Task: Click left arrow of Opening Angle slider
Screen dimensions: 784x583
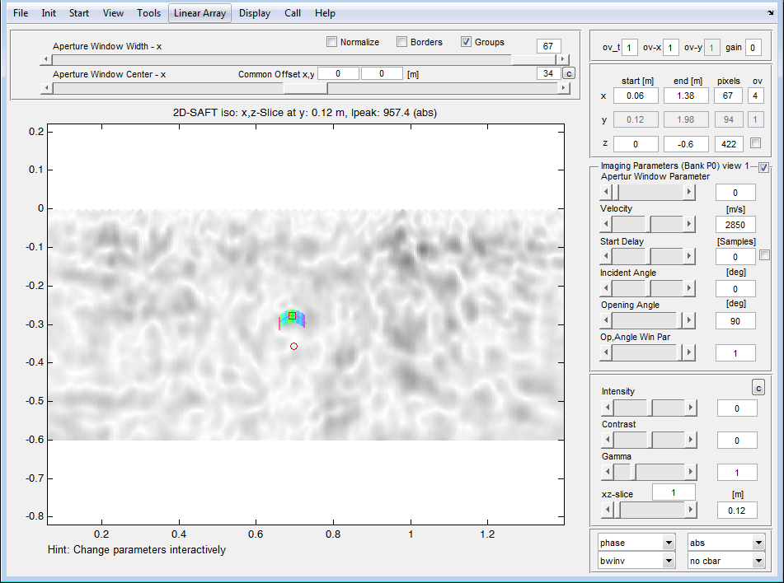Action: coord(606,320)
